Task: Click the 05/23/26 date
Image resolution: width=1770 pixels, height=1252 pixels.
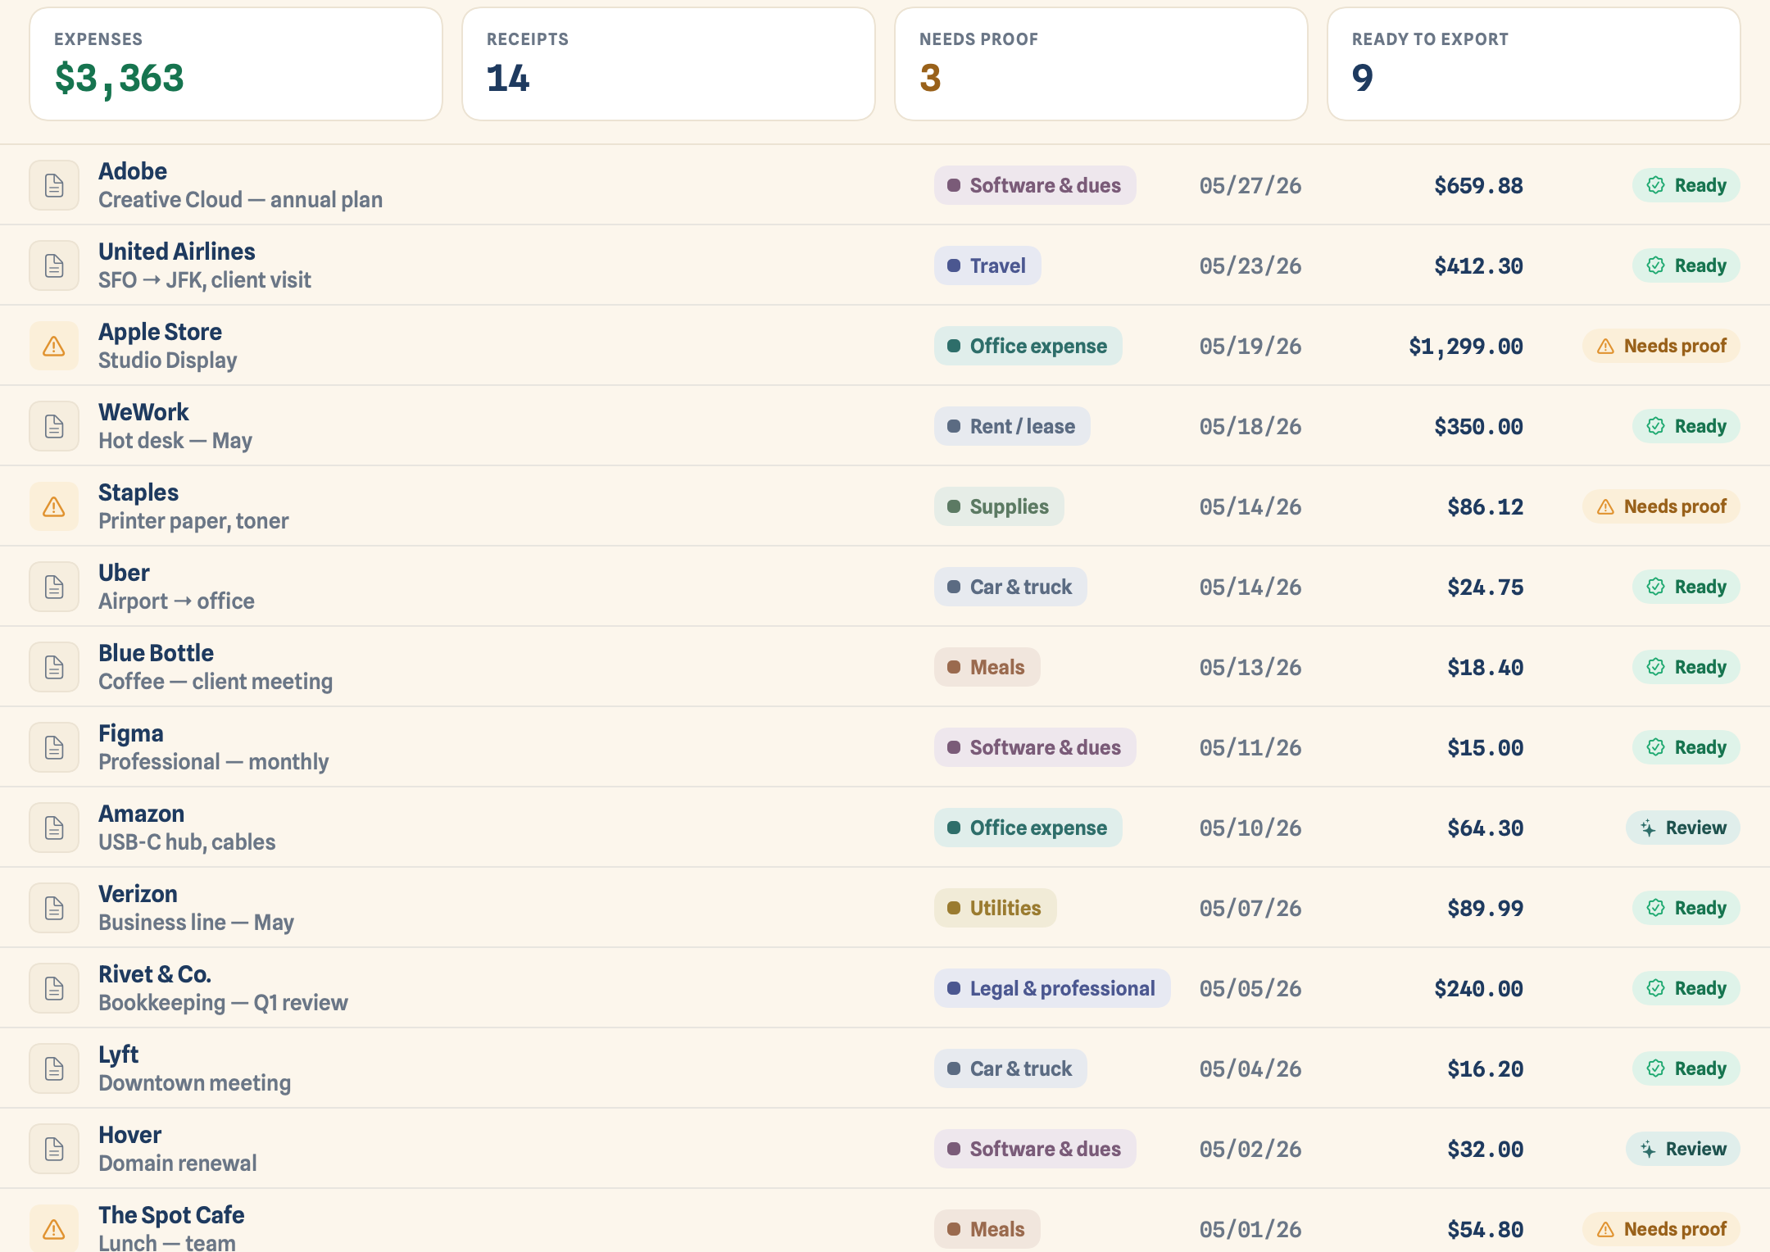Action: pos(1250,266)
